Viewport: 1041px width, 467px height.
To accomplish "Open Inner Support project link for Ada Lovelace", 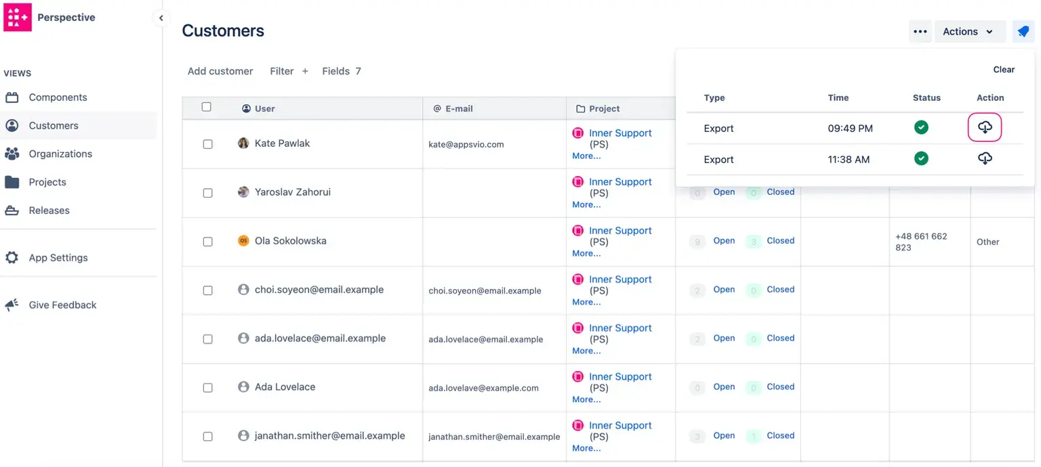I will pyautogui.click(x=620, y=376).
